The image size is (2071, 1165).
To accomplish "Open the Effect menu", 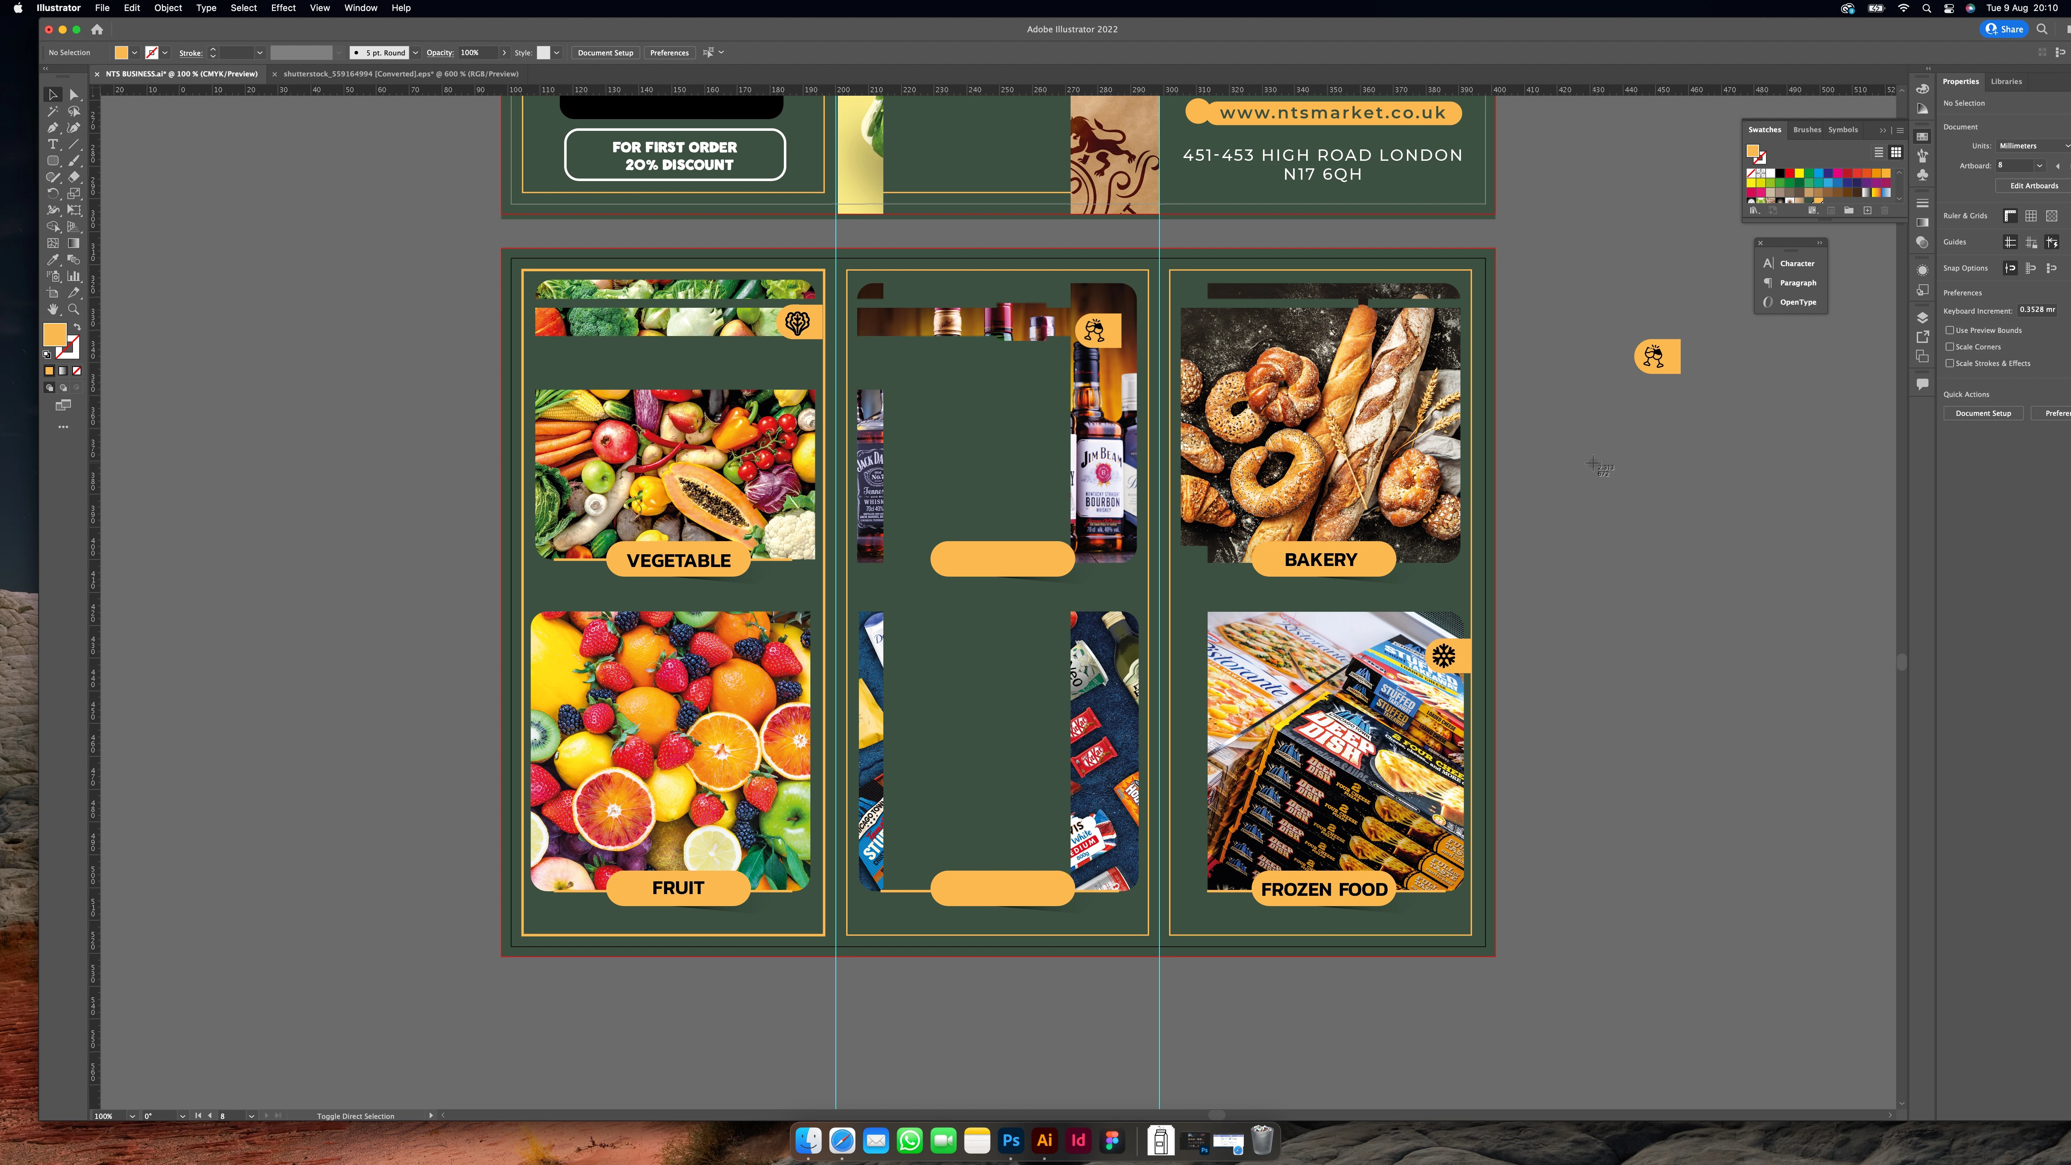I will click(283, 8).
